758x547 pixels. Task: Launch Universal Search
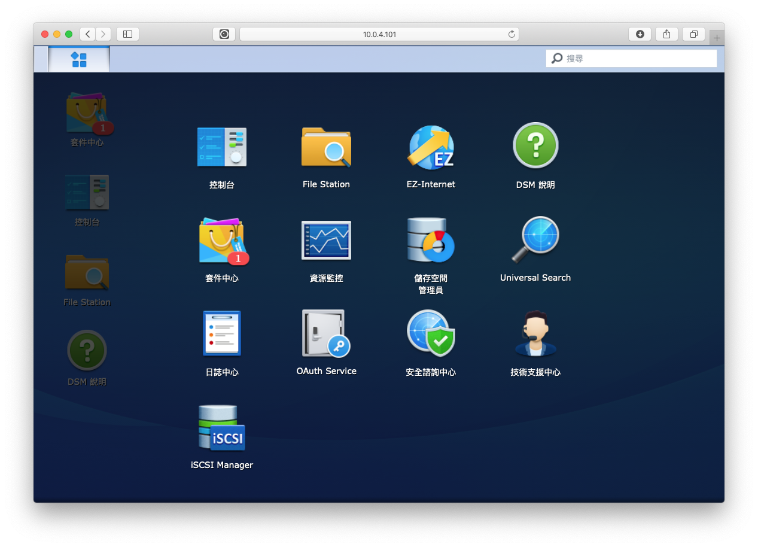click(535, 239)
